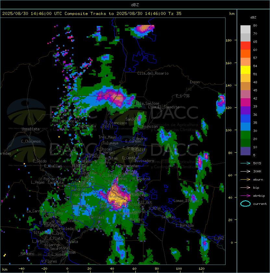Click the 'C_Chilenos' map label

tap(31, 141)
